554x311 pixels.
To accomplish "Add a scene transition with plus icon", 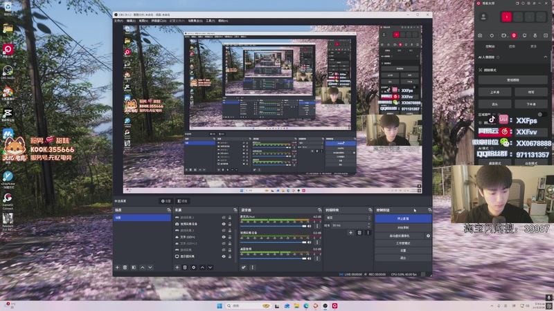I will [351, 233].
